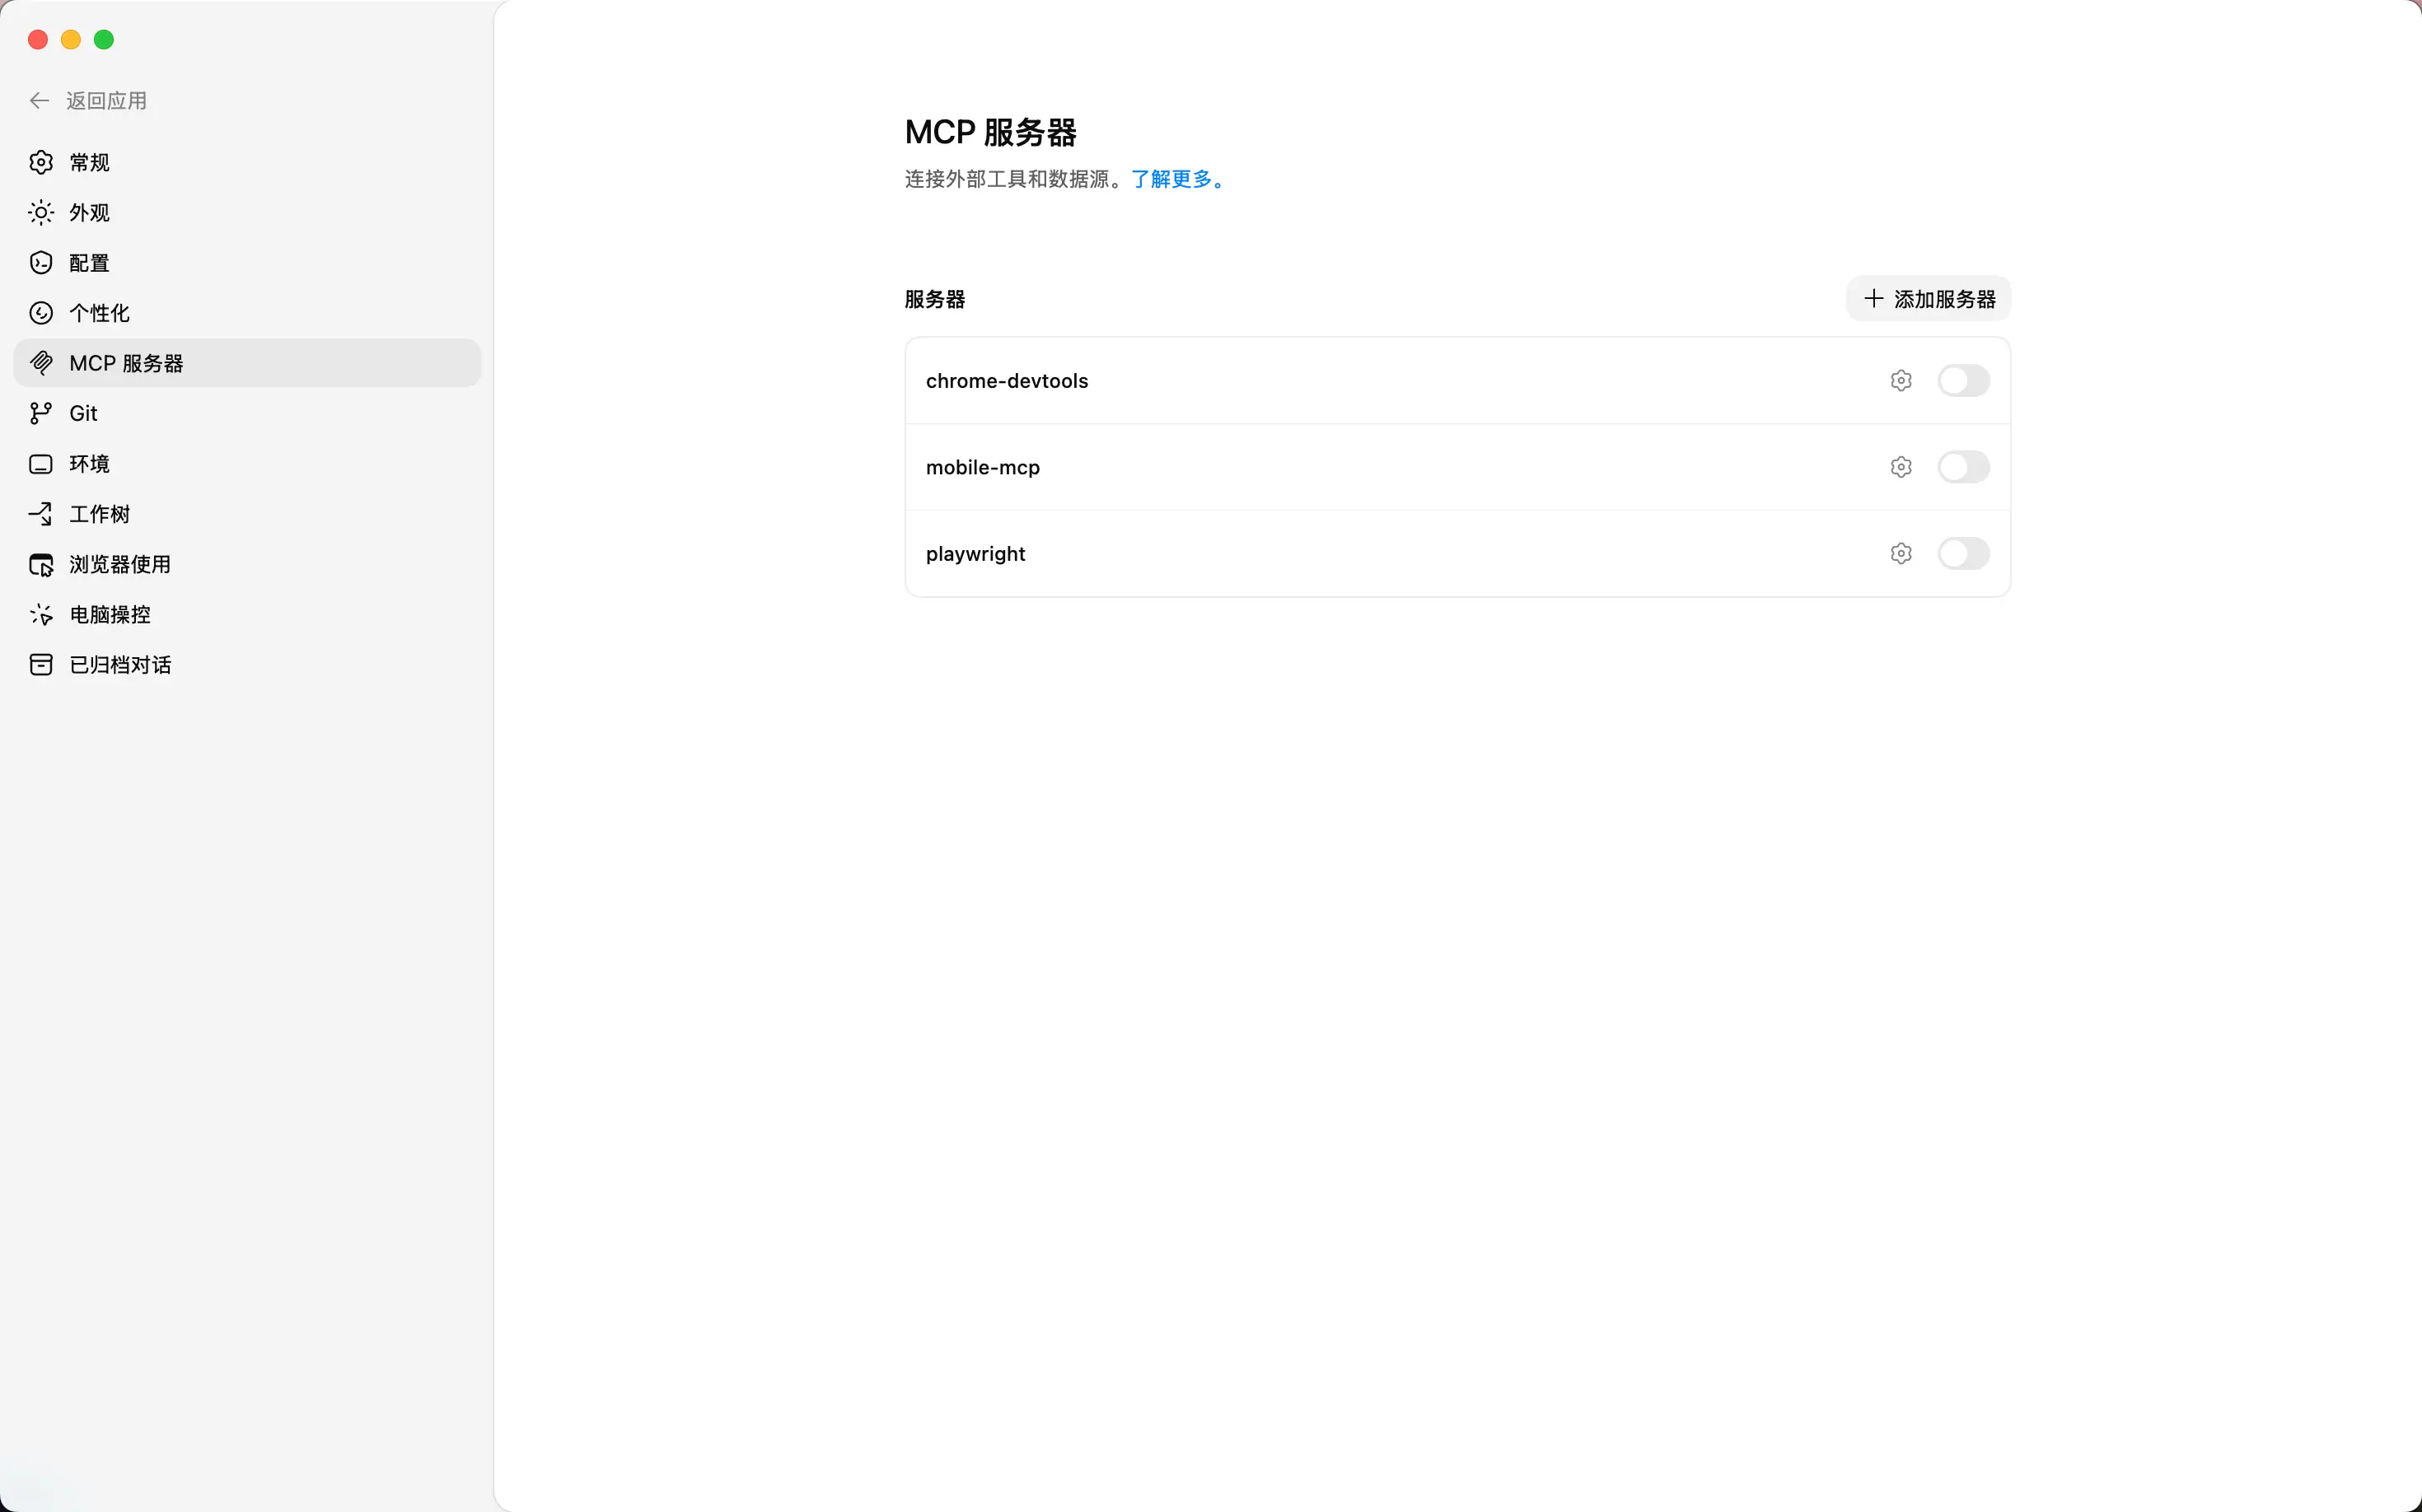Go to the 配置 section
The image size is (2422, 1512).
89,263
